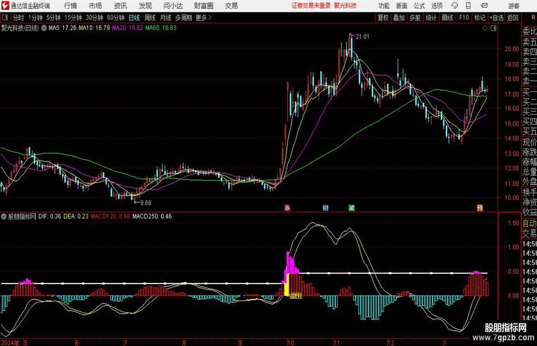Click the MA60: 16.83 label
The height and width of the screenshot is (346, 537).
coord(161,28)
